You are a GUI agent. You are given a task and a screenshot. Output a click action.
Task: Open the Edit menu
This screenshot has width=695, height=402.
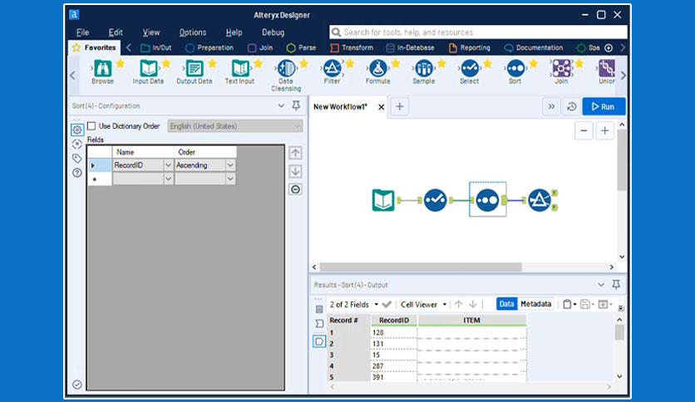pyautogui.click(x=116, y=32)
